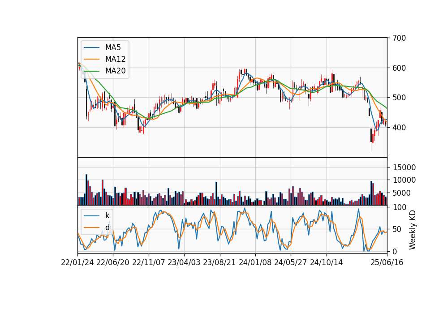
Task: Click the k legend entry
Action: [x=97, y=215]
